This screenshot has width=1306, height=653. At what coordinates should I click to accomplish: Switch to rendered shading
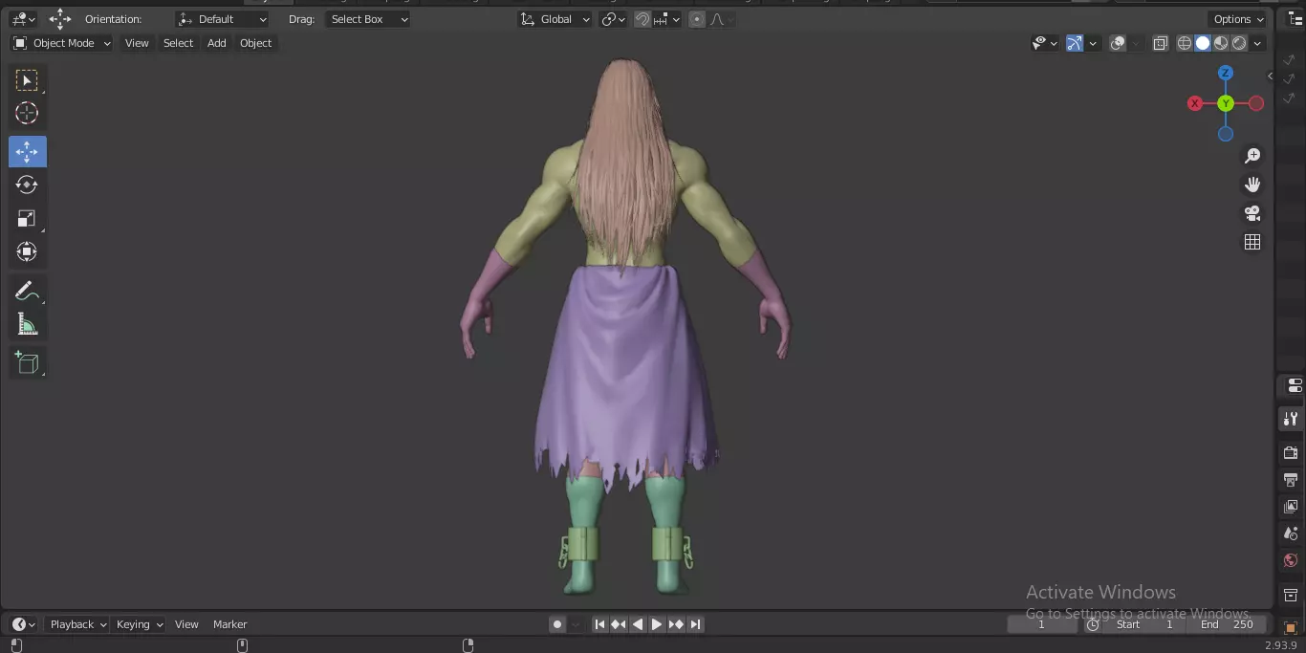(1239, 43)
